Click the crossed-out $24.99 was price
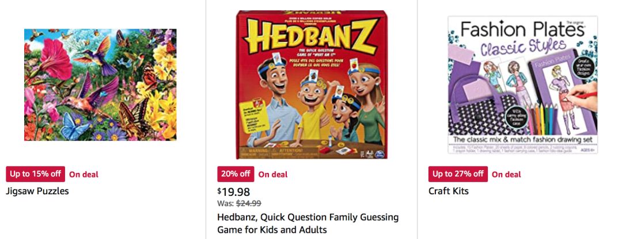622x239 pixels. 249,204
